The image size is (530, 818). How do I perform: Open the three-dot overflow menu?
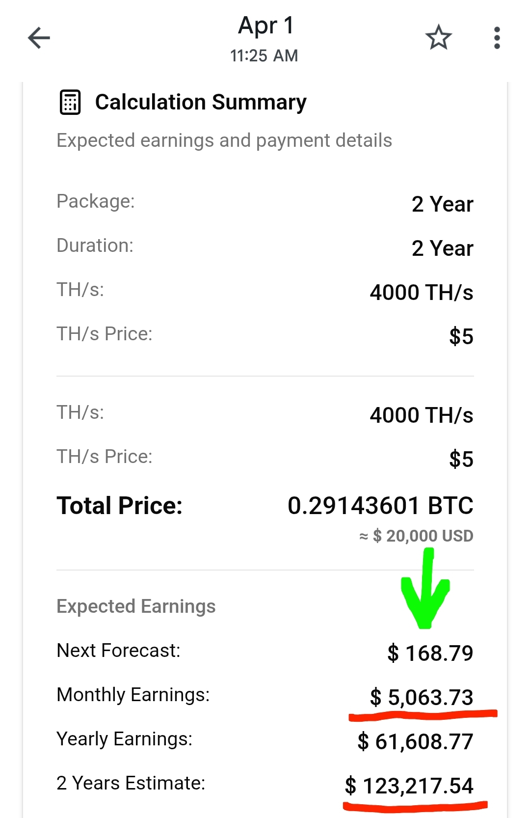[x=497, y=38]
